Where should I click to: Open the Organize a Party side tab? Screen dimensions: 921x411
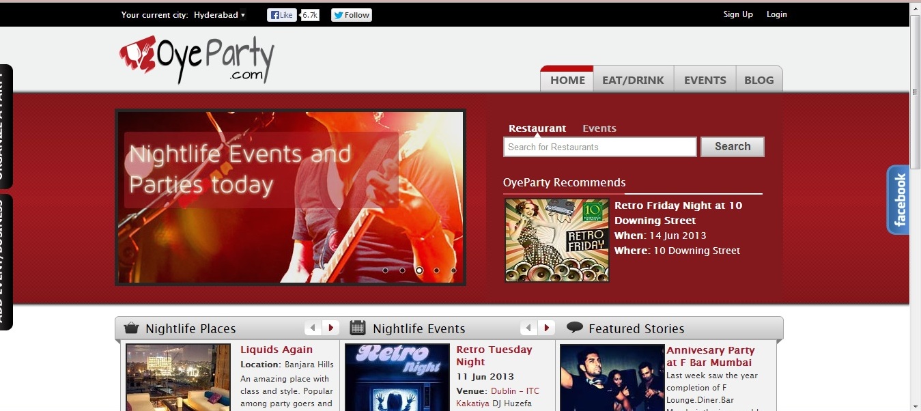(x=5, y=126)
